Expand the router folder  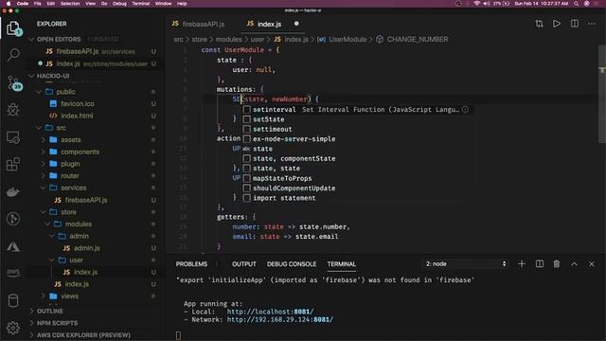[69, 175]
